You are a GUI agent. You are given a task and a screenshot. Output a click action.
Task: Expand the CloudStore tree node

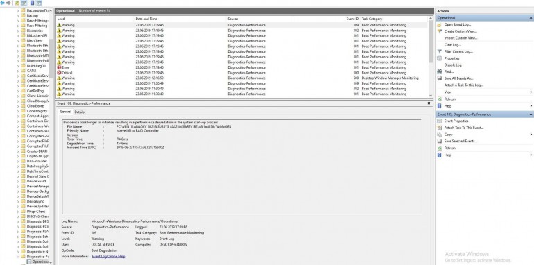pyautogui.click(x=18, y=106)
